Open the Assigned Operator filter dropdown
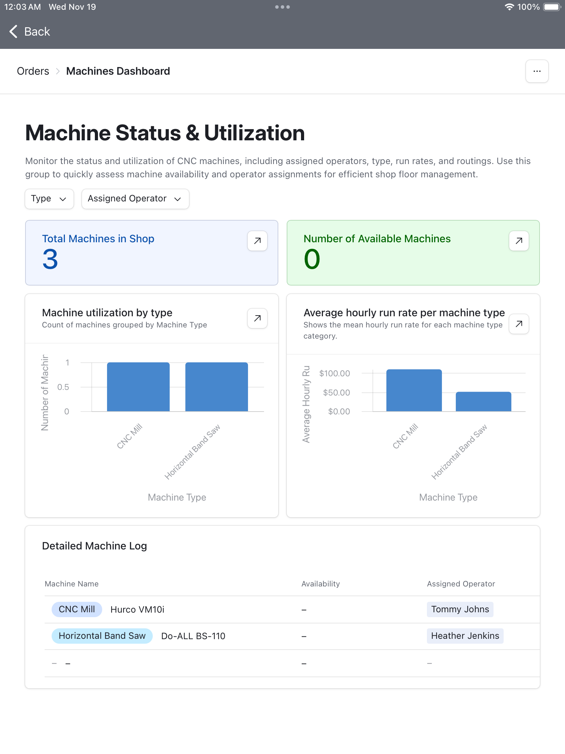This screenshot has width=565, height=754. [135, 199]
